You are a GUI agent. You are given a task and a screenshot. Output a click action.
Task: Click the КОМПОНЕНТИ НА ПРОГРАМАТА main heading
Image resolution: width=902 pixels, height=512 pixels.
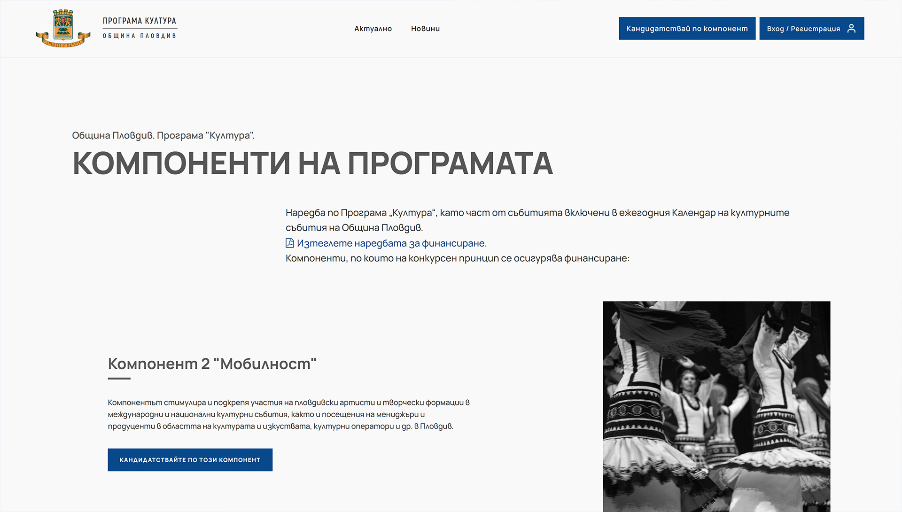click(312, 163)
